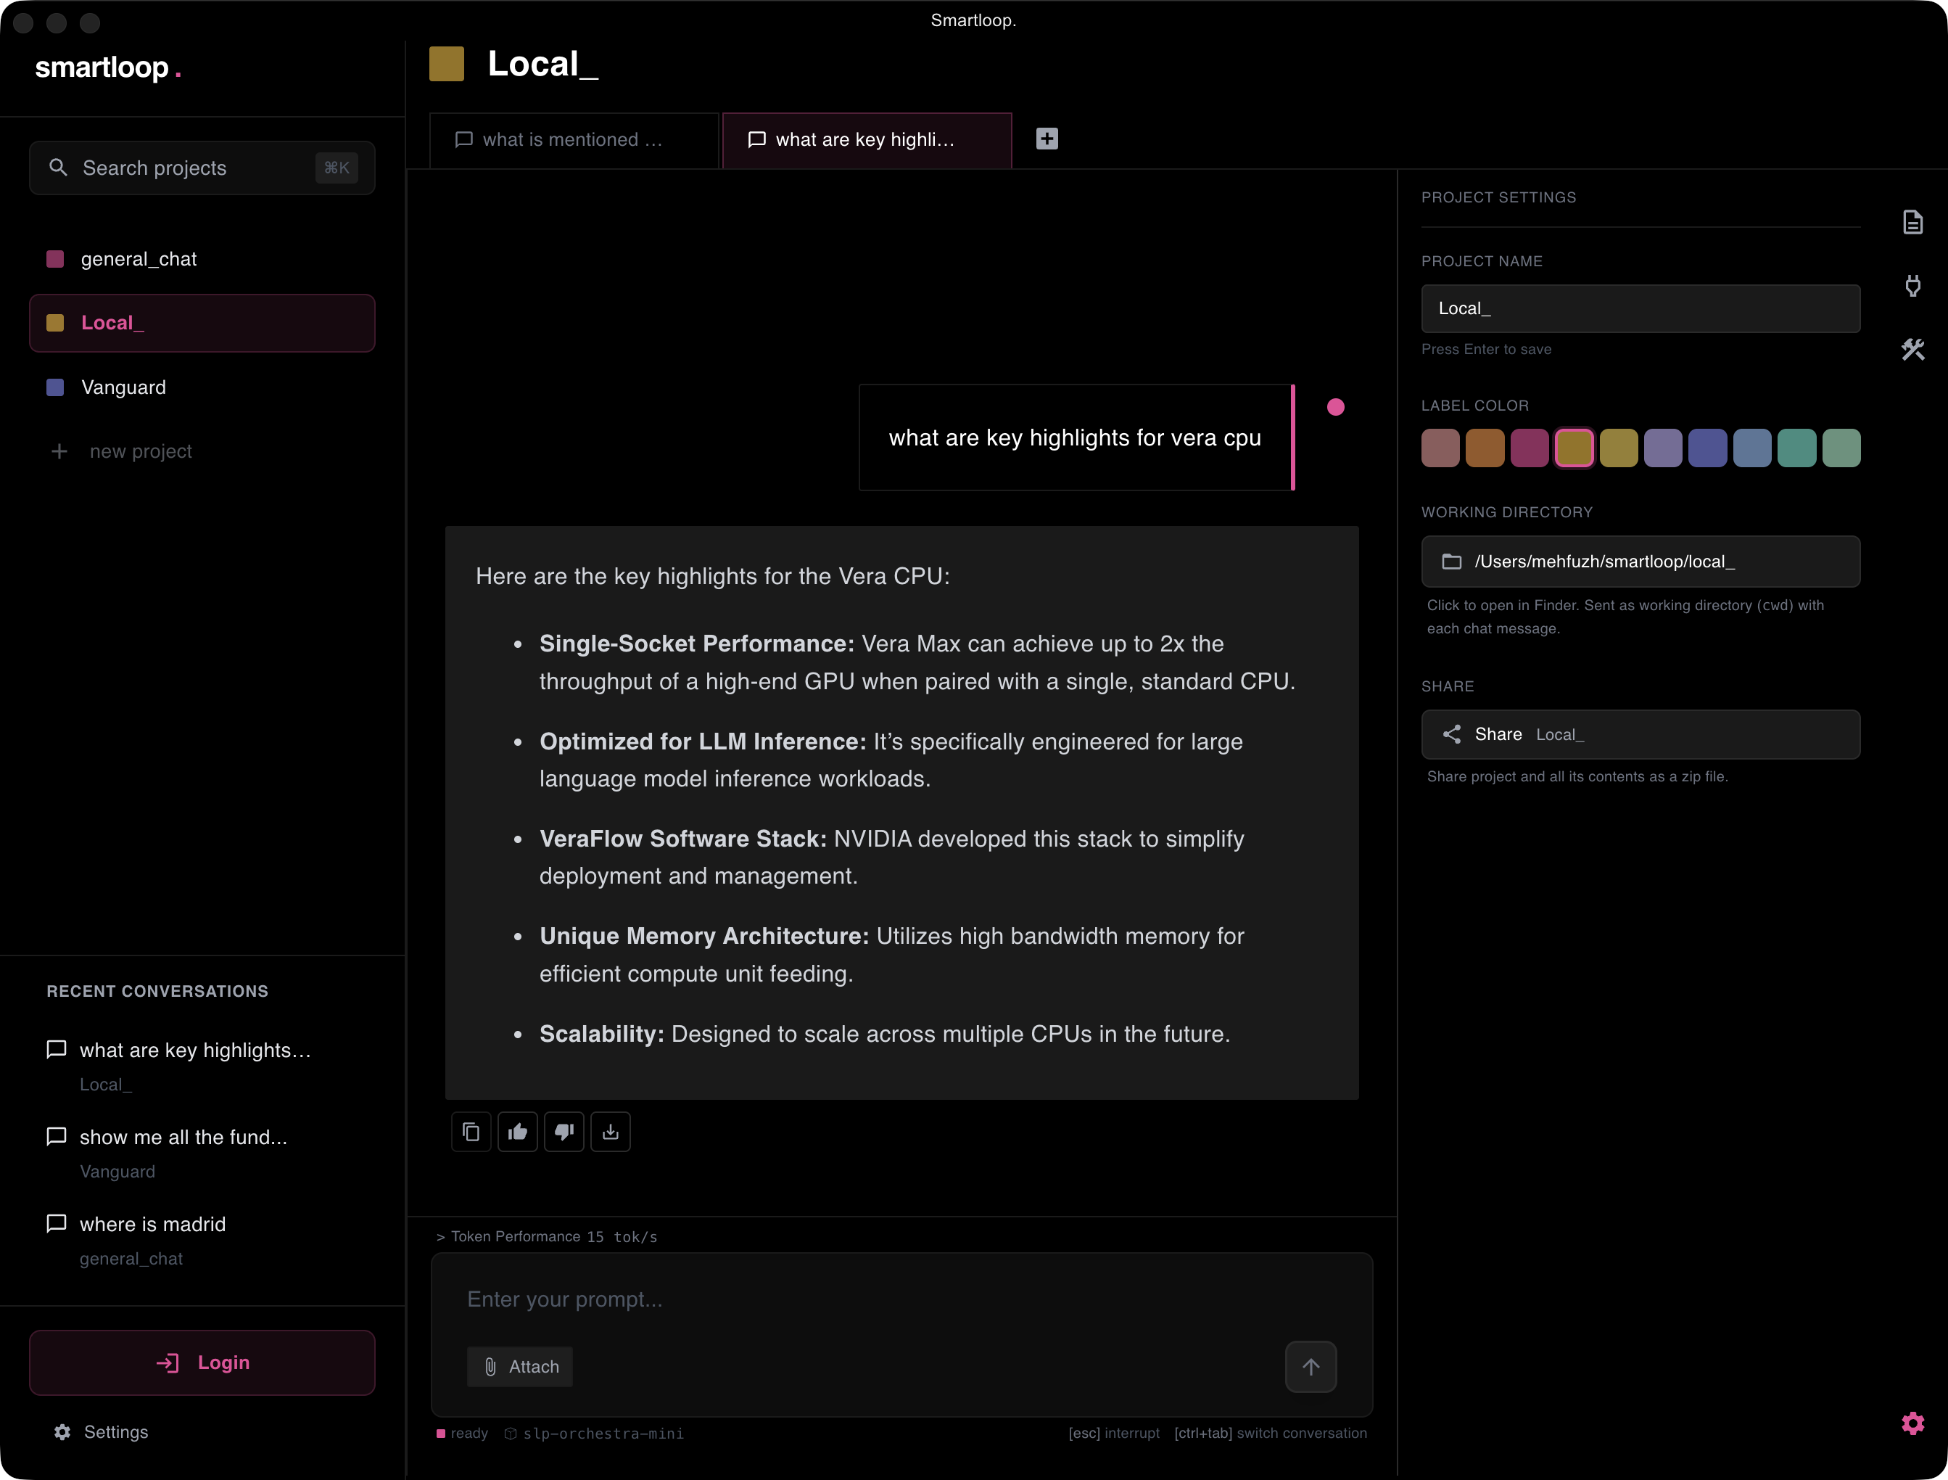The height and width of the screenshot is (1480, 1948).
Task: Click the pink gear icon at bottom right
Action: pos(1912,1423)
